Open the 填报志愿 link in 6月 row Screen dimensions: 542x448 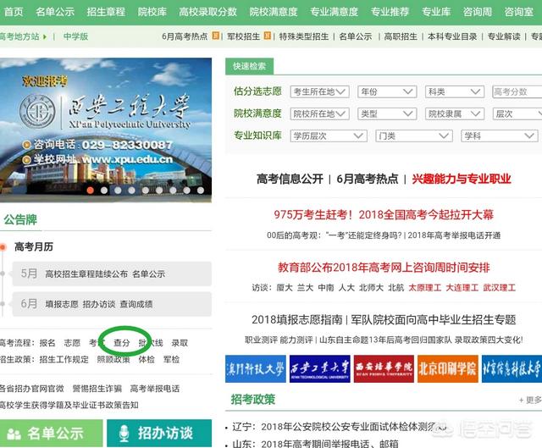pos(62,304)
